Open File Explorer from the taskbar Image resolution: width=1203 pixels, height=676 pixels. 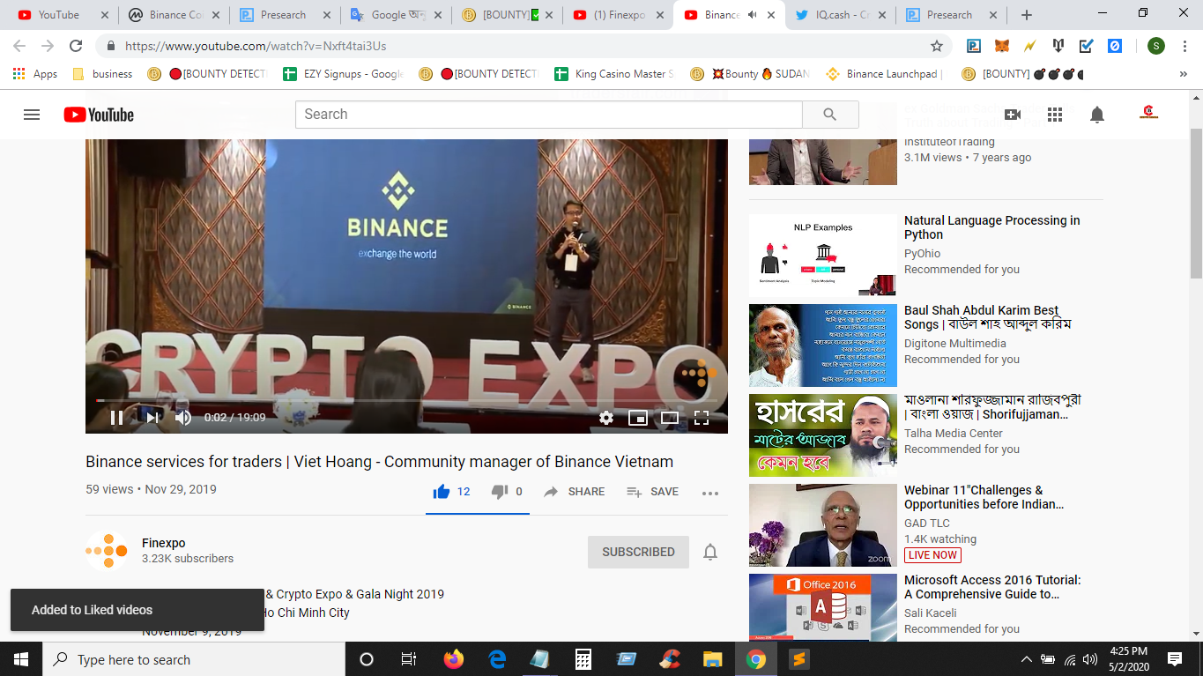[713, 659]
